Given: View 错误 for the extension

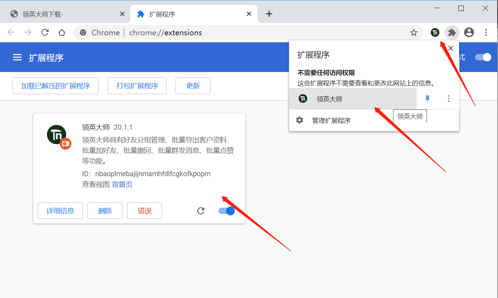Looking at the screenshot, I should 145,211.
